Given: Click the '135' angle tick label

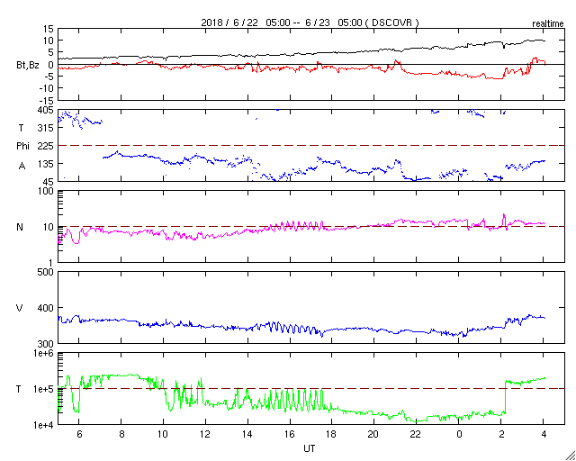Looking at the screenshot, I should 48,164.
